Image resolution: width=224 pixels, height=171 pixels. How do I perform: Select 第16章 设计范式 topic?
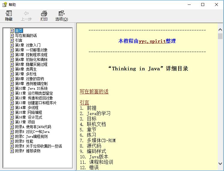[x=28, y=117]
